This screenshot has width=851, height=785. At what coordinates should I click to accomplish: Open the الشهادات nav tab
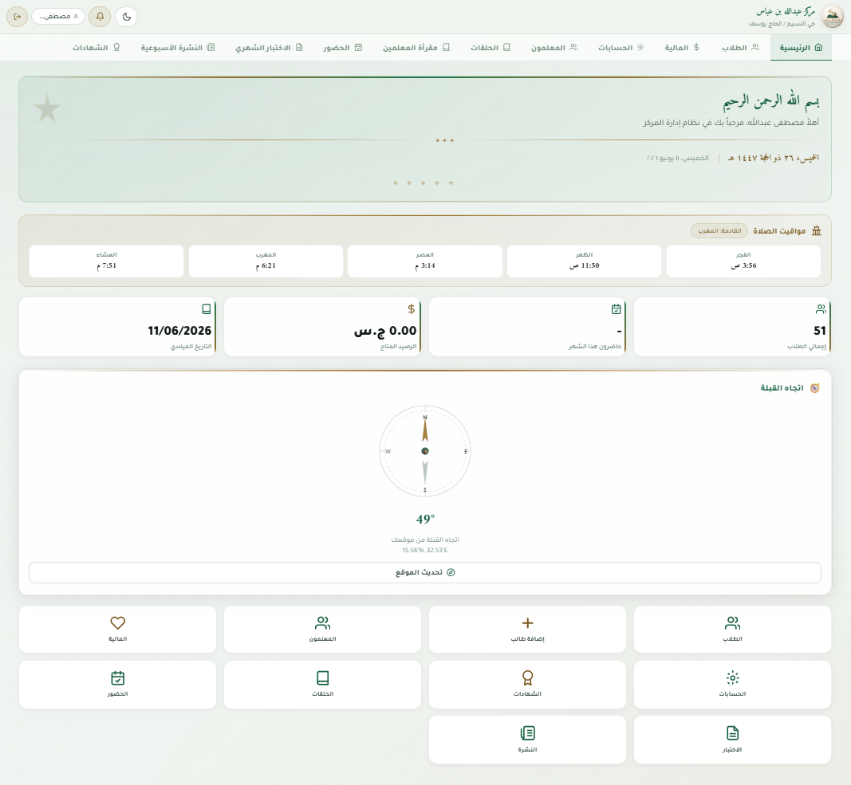click(x=96, y=48)
